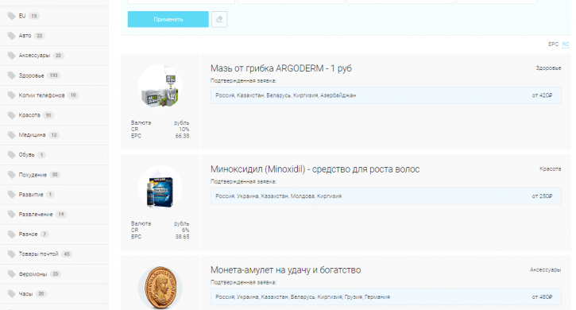This screenshot has height=310, width=576.
Task: Clear filters with the eraser icon button
Action: click(219, 20)
